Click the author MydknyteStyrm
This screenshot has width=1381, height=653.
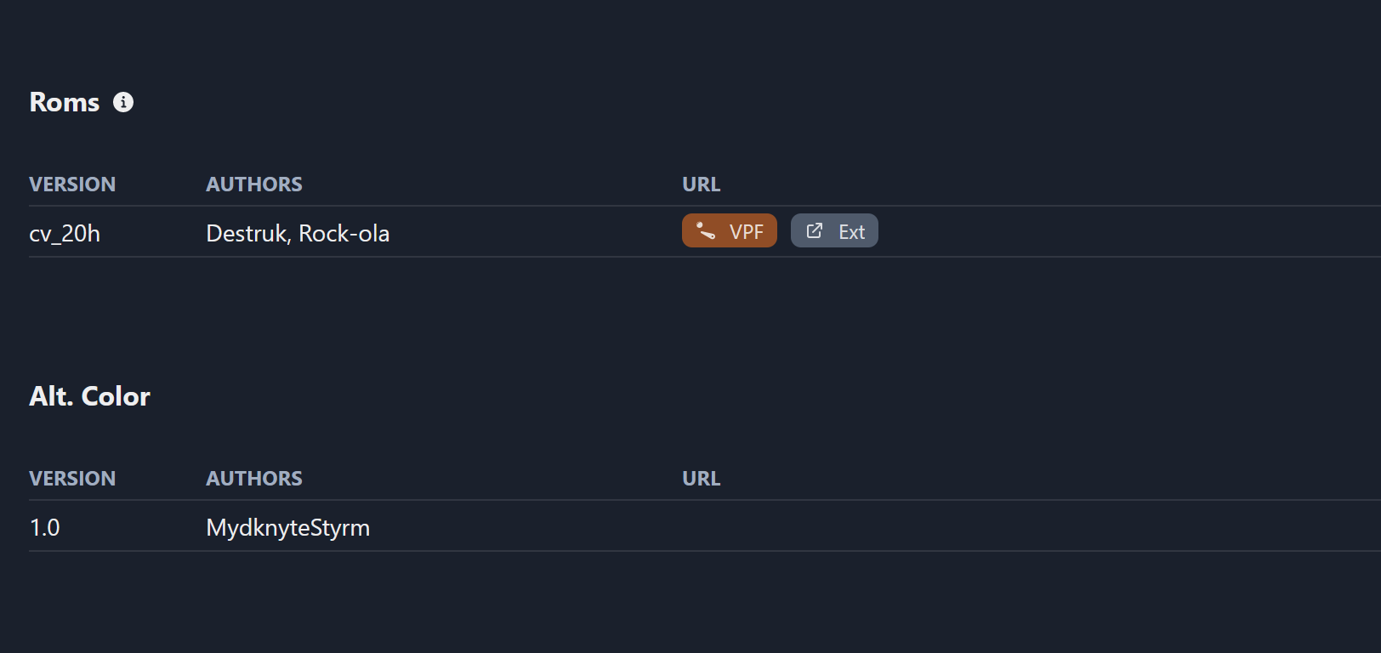click(287, 527)
